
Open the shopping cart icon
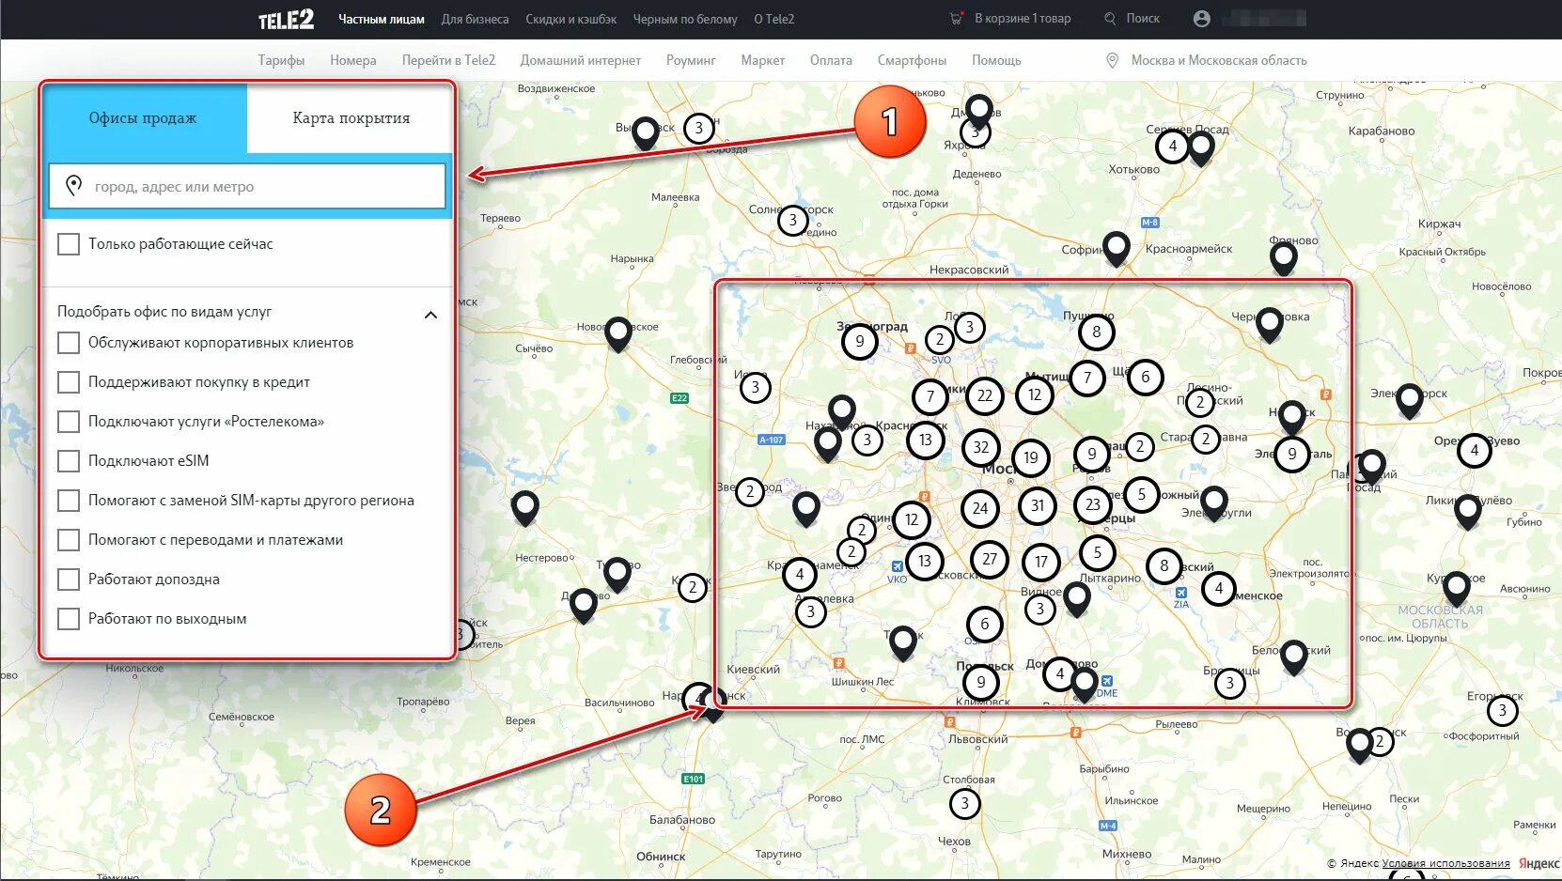click(957, 18)
